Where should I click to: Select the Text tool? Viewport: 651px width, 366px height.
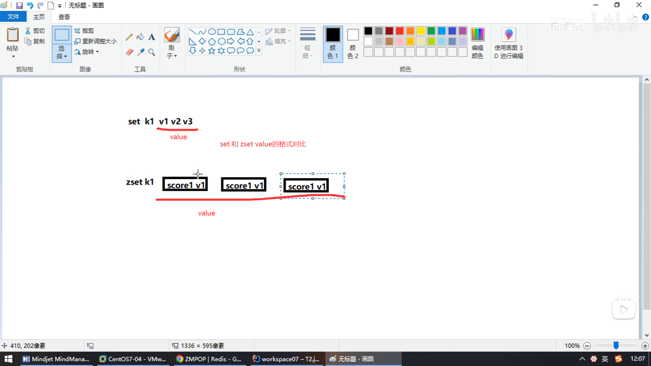pyautogui.click(x=152, y=37)
